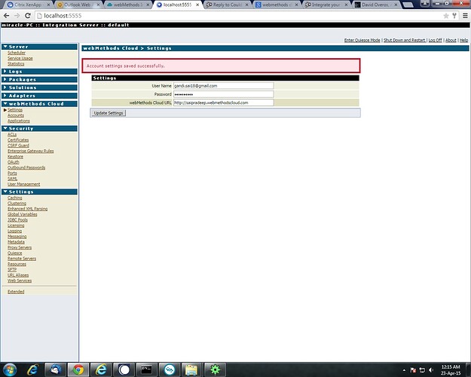Switch to the Outlook Web tab

coord(77,5)
